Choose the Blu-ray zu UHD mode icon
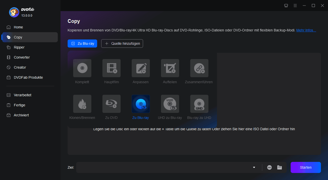This screenshot has width=328, height=180. 199,104
